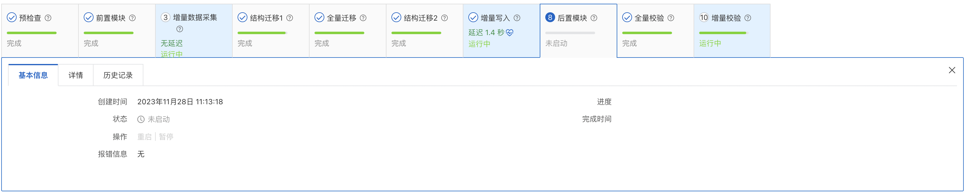Click the 重启 operation link
965x195 pixels.
[x=144, y=137]
